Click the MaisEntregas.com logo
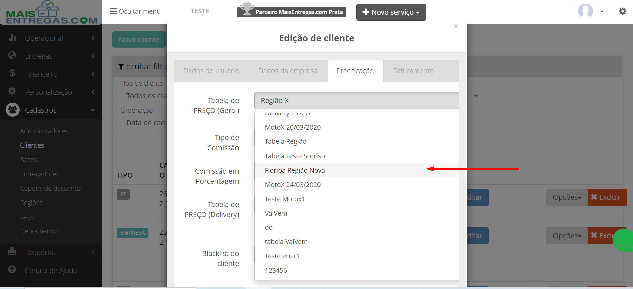Viewport: 633px width, 289px height. coord(51,13)
